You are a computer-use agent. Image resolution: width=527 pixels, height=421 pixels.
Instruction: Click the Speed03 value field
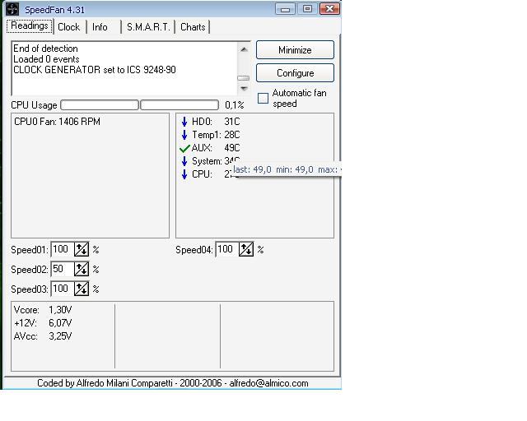tap(63, 289)
